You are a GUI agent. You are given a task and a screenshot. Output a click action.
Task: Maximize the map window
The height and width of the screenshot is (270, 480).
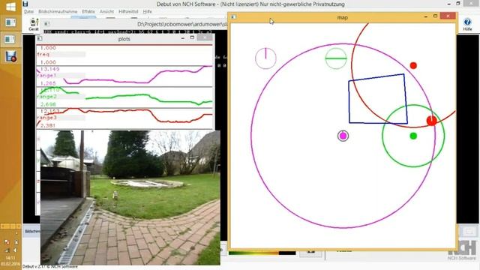(435, 16)
